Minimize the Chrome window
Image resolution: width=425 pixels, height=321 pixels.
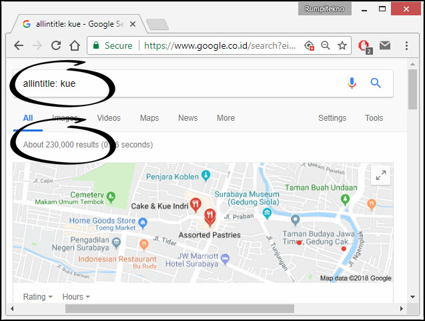tap(364, 9)
